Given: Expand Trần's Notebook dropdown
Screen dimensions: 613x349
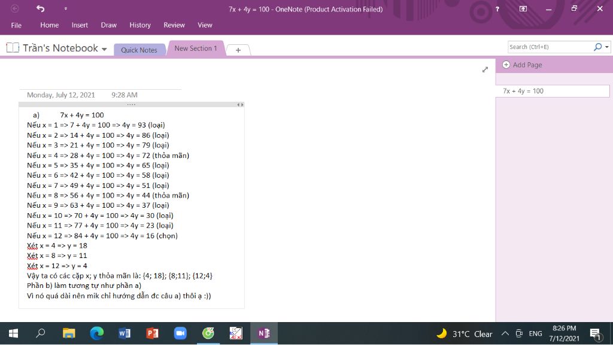Looking at the screenshot, I should tap(104, 49).
